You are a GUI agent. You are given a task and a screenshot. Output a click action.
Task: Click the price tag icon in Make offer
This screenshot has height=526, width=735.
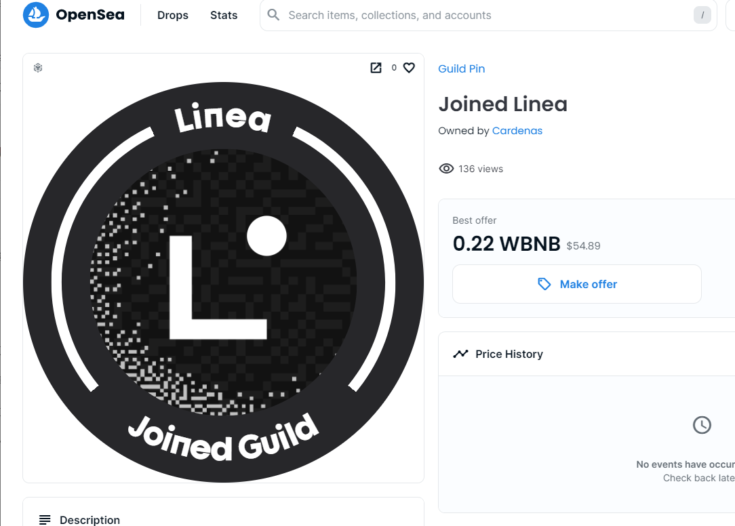coord(544,284)
